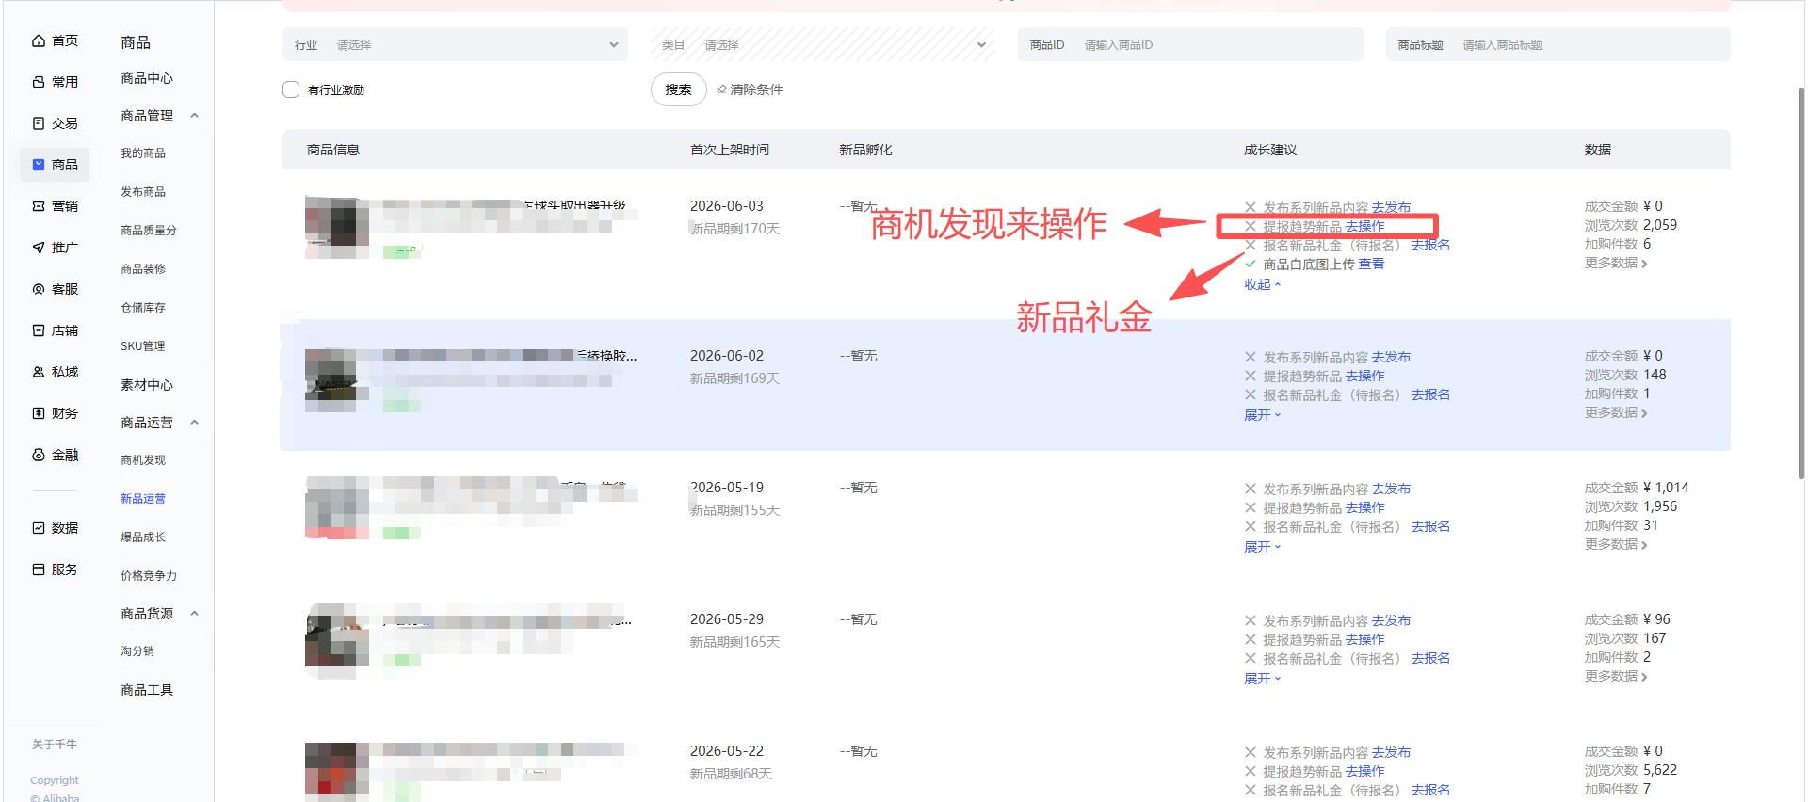Open 客服 via its headset icon
1808x802 pixels.
pos(39,289)
